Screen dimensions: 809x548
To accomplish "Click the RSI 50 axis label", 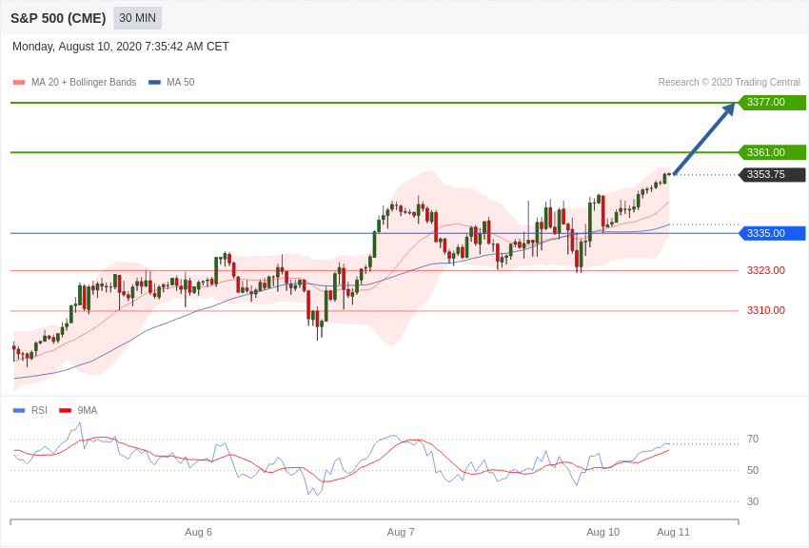I will coord(753,470).
